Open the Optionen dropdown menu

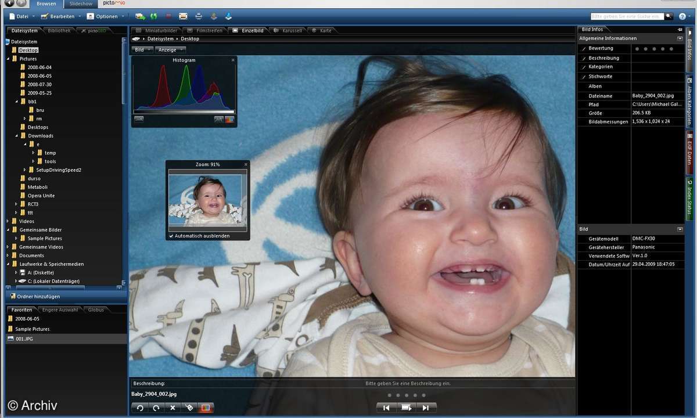click(x=105, y=16)
